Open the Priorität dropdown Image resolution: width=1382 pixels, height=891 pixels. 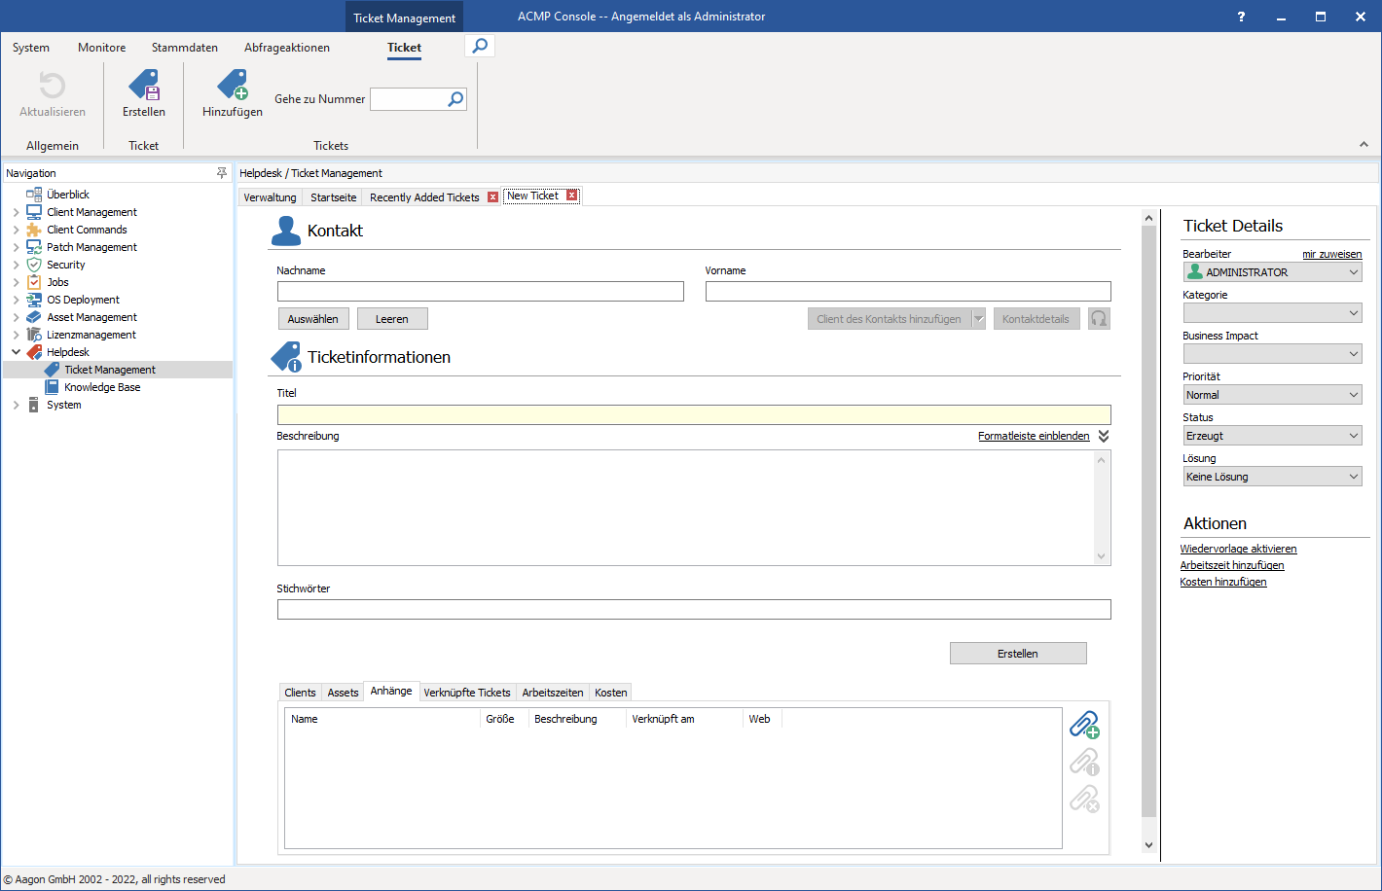pos(1353,394)
